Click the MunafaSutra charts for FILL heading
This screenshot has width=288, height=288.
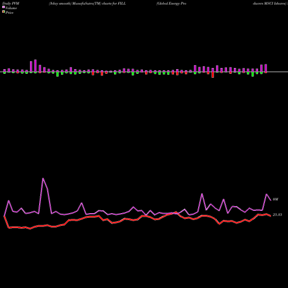(88, 3)
